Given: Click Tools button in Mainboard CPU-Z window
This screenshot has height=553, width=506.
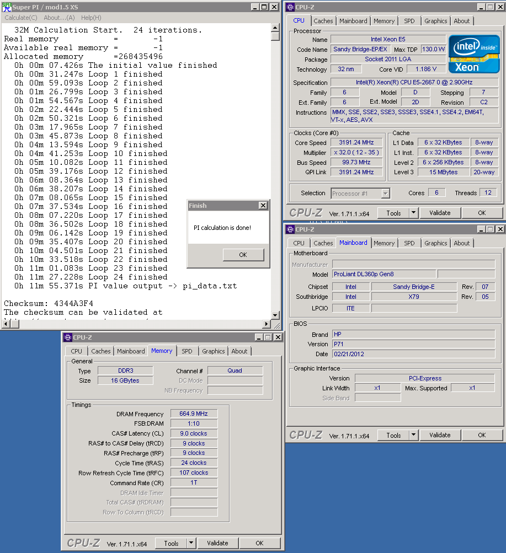Looking at the screenshot, I should (x=393, y=435).
